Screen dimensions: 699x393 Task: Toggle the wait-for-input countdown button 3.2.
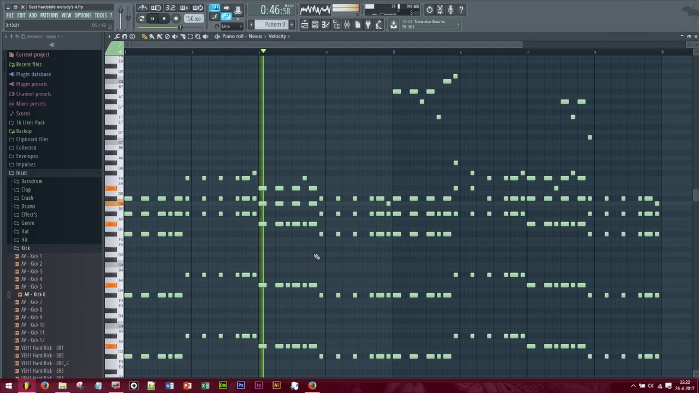pyautogui.click(x=170, y=8)
